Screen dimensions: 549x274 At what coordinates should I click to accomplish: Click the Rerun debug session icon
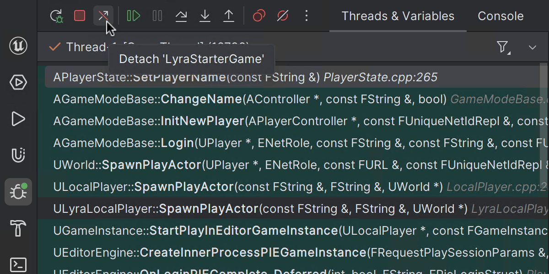click(56, 16)
